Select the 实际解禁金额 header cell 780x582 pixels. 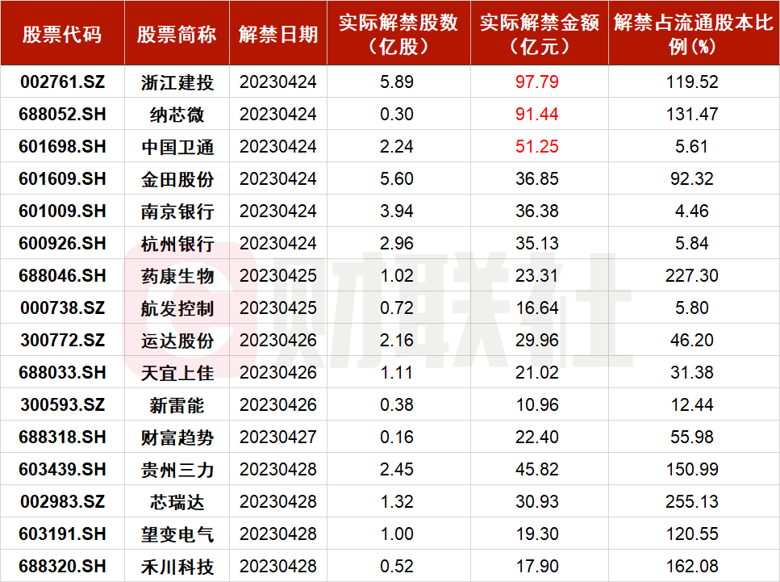click(x=539, y=34)
